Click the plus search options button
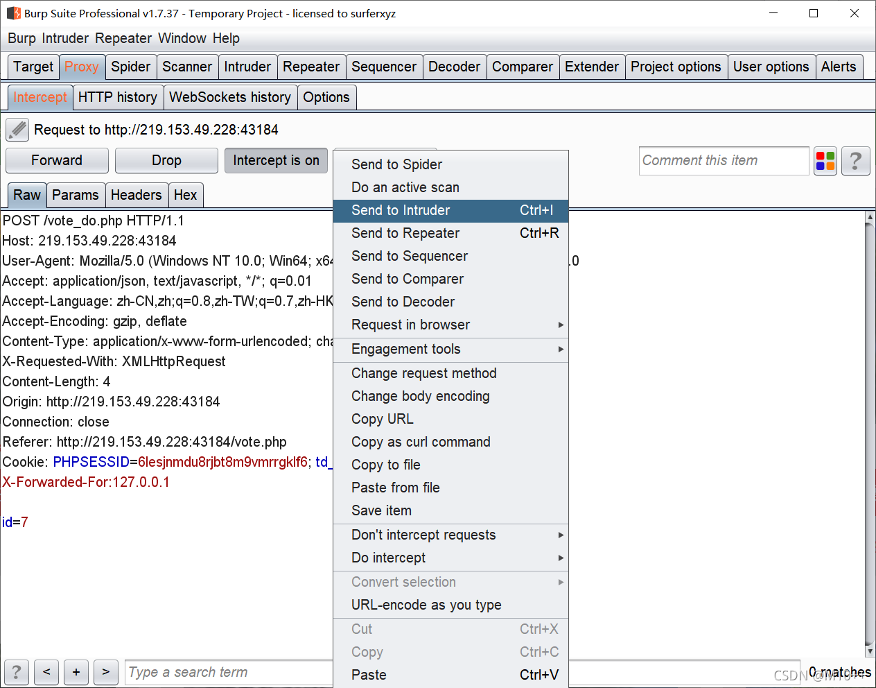 tap(76, 672)
